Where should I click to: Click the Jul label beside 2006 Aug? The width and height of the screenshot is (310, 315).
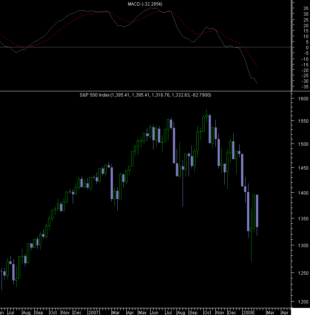click(11, 313)
